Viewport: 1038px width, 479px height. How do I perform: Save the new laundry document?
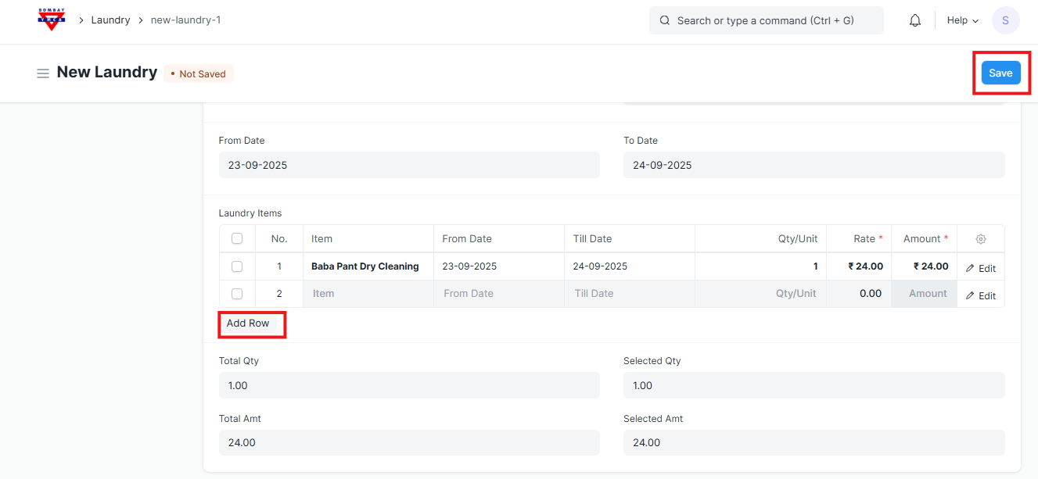pos(1000,73)
